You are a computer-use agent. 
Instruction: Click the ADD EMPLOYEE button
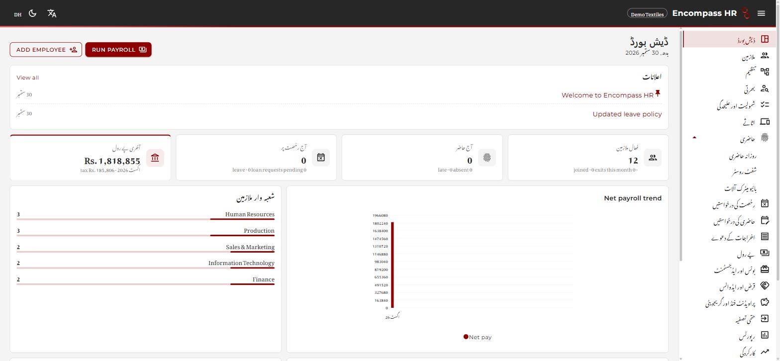coord(46,50)
